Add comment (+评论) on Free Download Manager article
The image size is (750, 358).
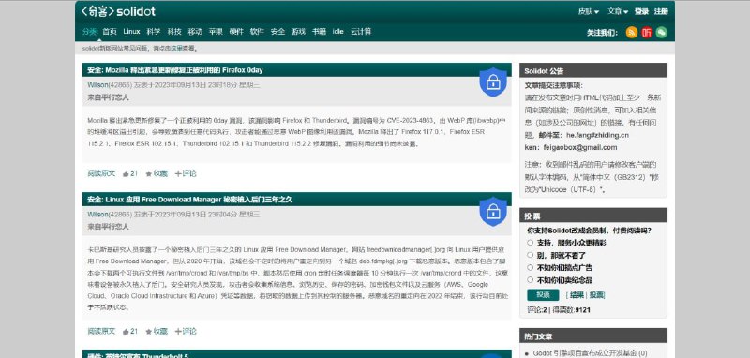coord(186,331)
